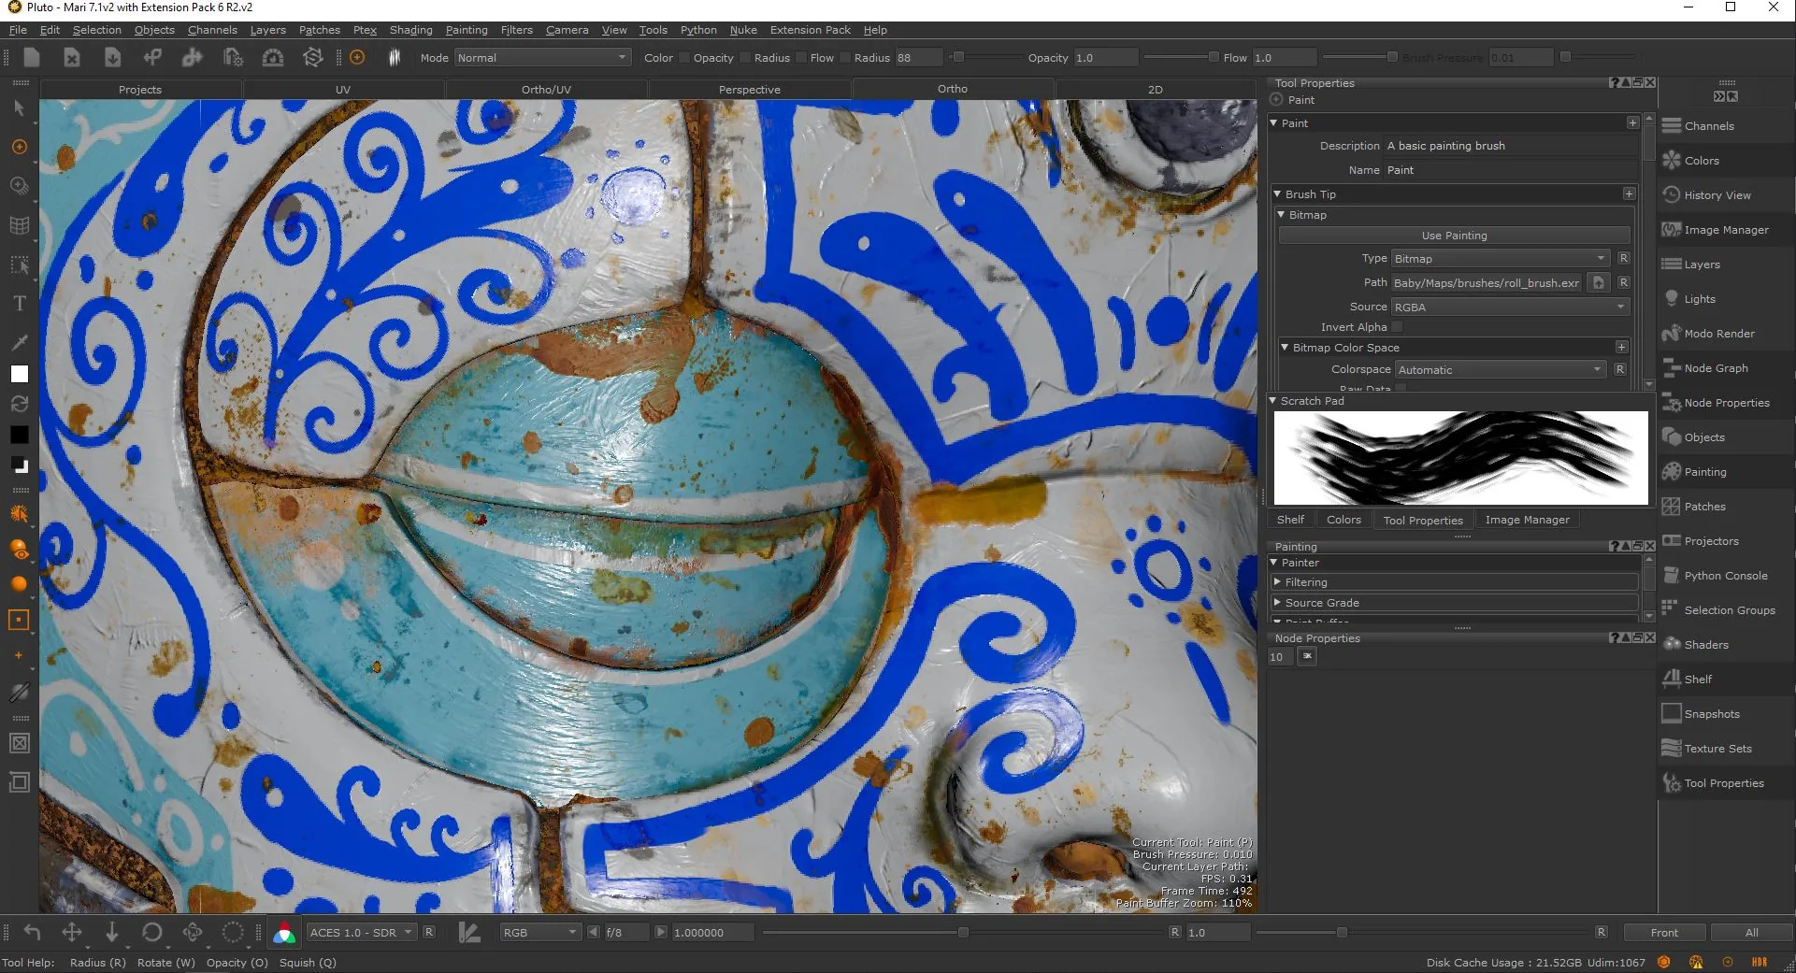Open the Extension Pack menu
This screenshot has height=973, width=1796.
pos(810,30)
